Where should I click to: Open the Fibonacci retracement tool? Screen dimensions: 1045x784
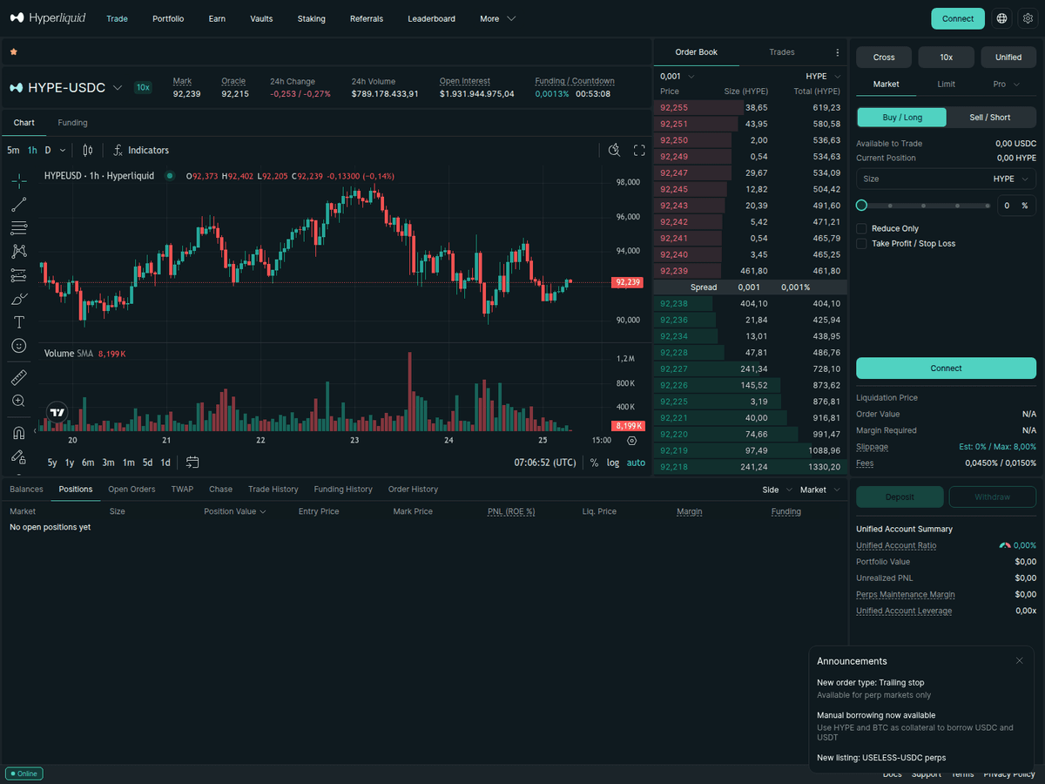pos(18,228)
